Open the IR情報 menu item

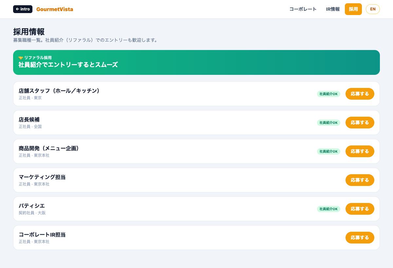(333, 9)
